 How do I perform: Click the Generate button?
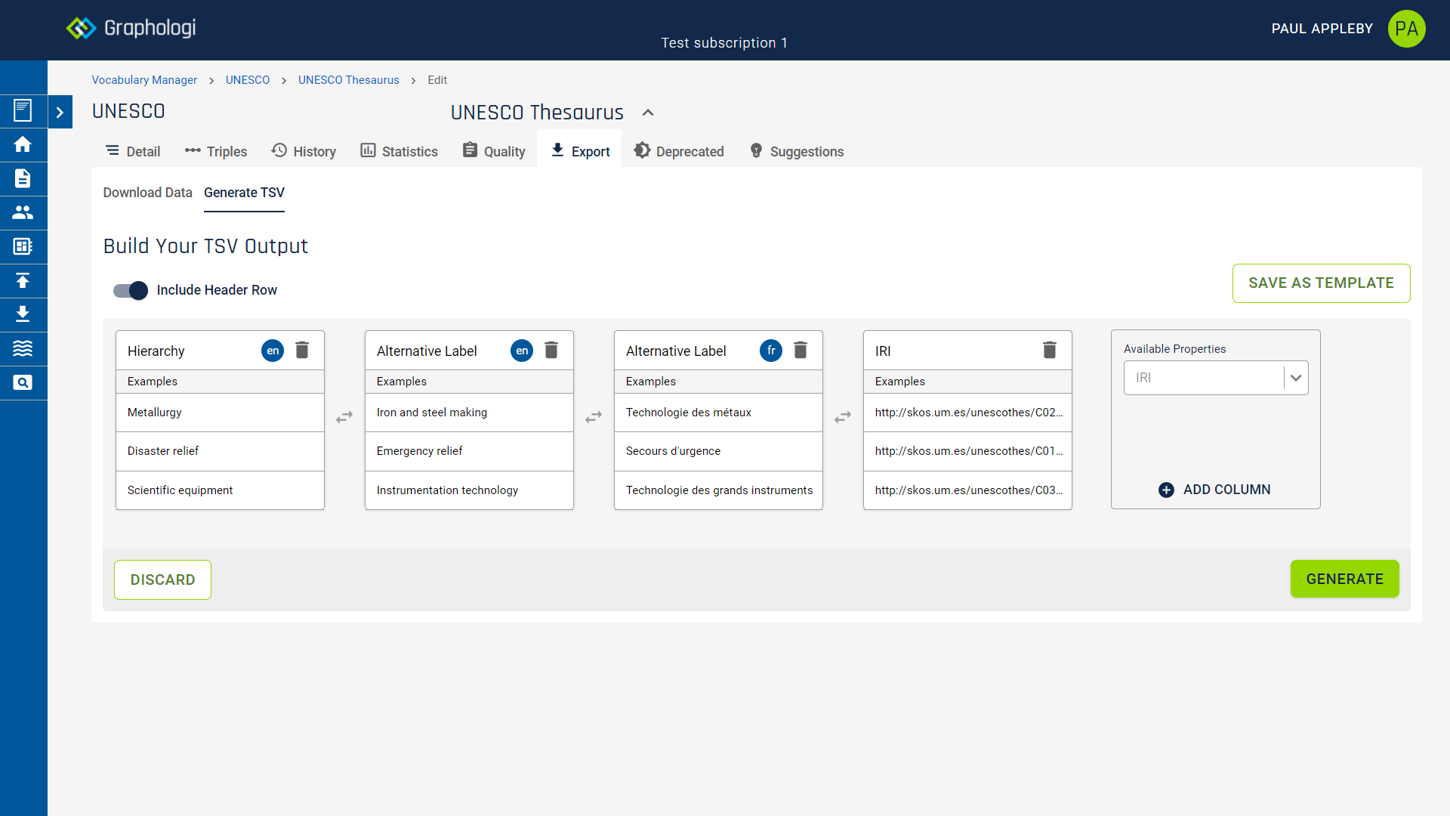click(1344, 579)
